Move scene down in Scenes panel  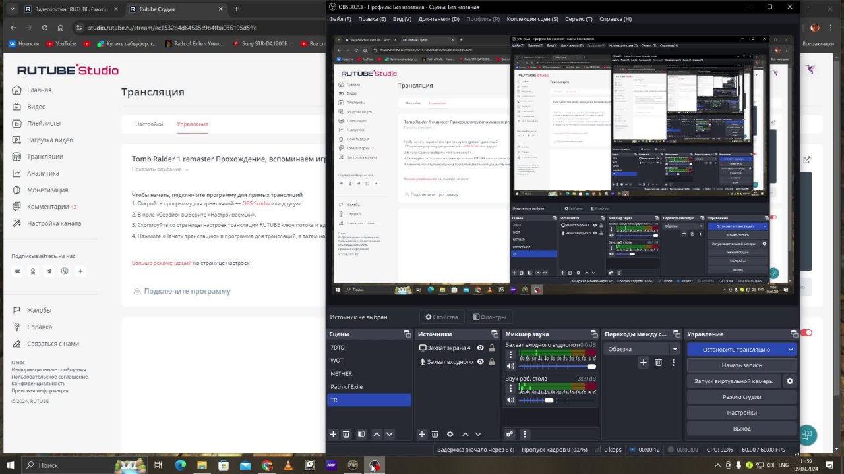click(x=389, y=434)
